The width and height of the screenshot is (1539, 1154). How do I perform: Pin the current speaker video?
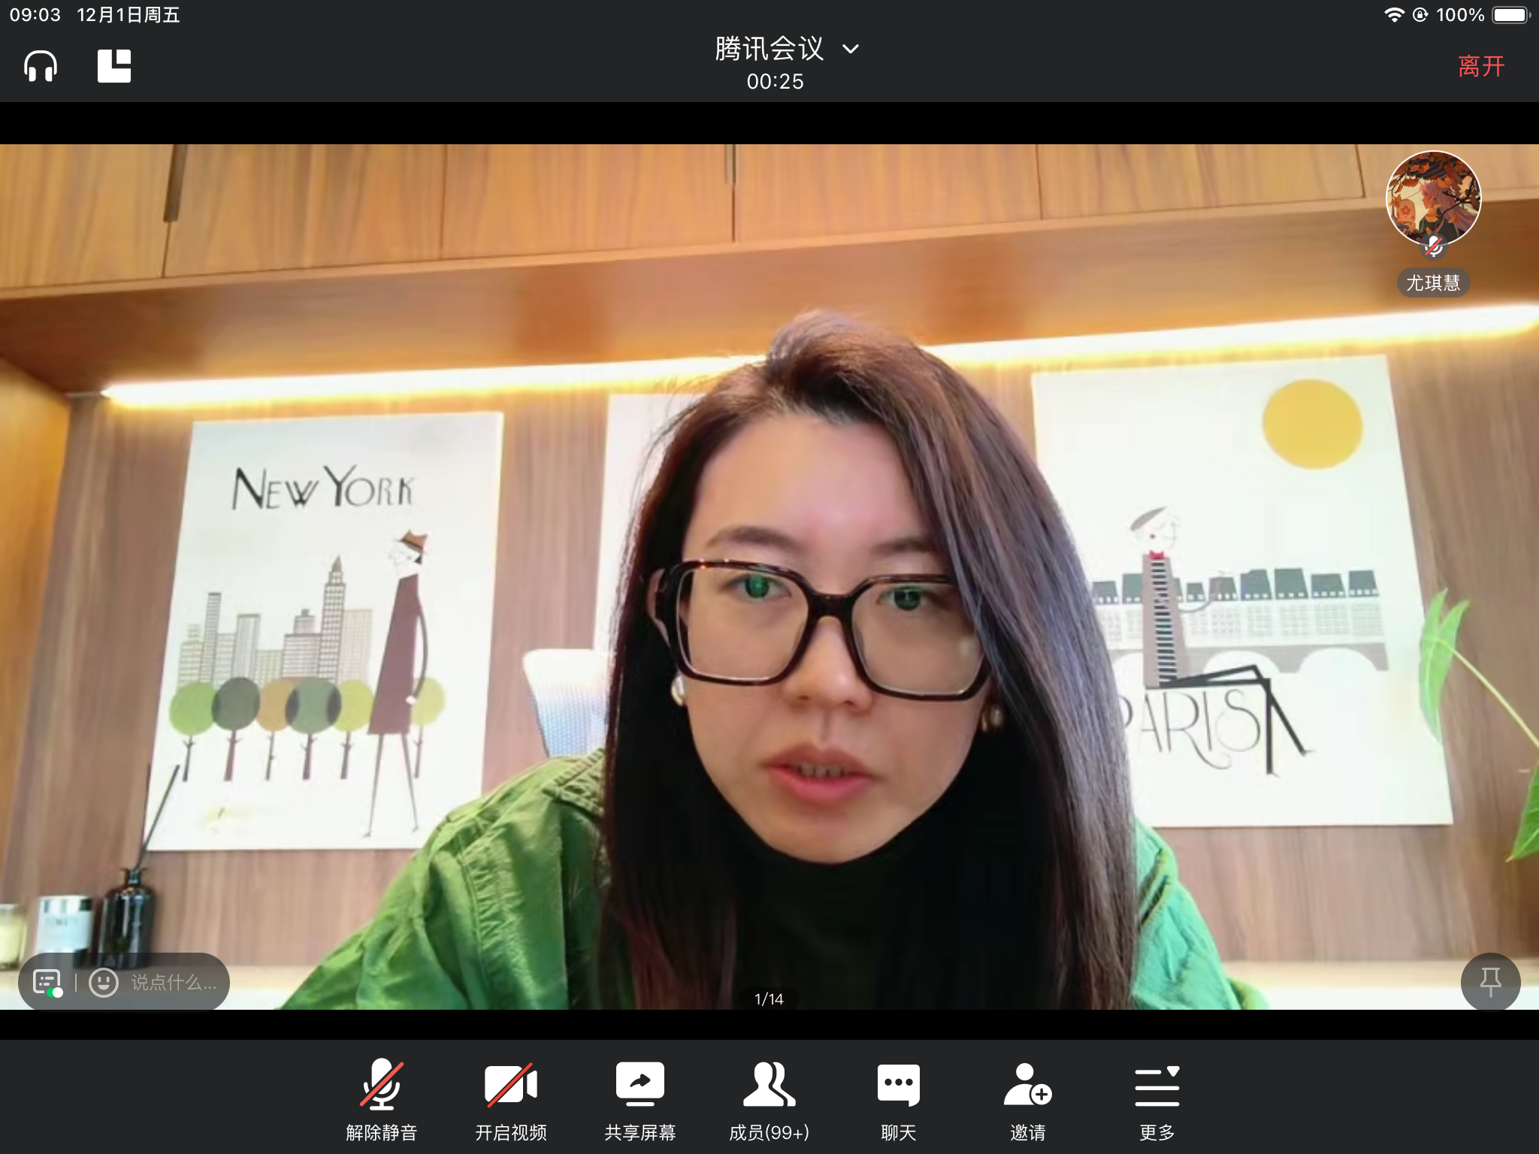1490,982
